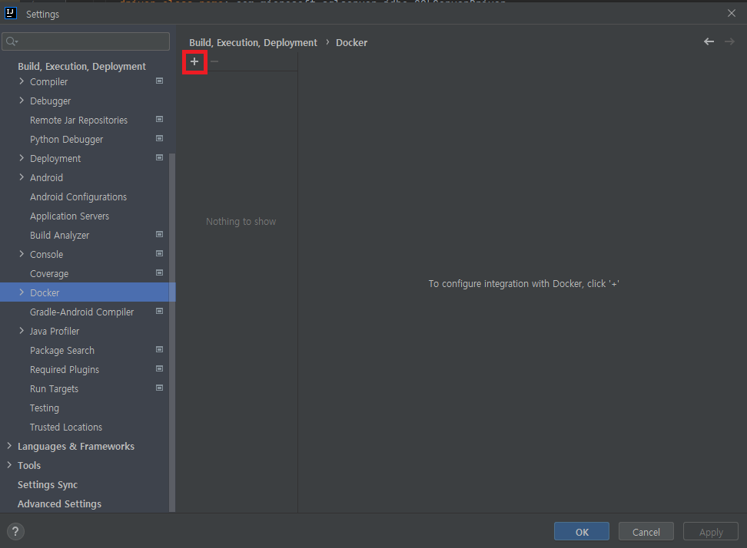747x548 pixels.
Task: Select Build, Execution, Deployment category
Action: pos(81,67)
